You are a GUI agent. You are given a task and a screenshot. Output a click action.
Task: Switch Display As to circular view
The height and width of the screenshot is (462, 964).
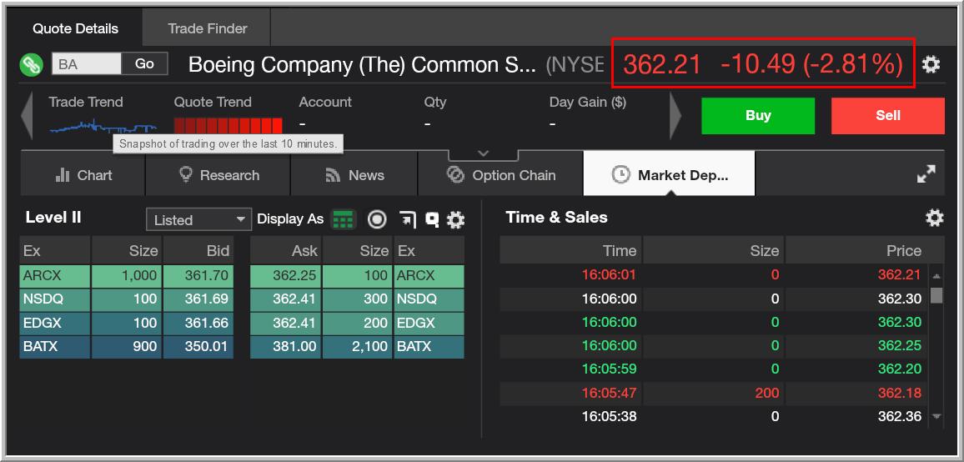click(377, 219)
